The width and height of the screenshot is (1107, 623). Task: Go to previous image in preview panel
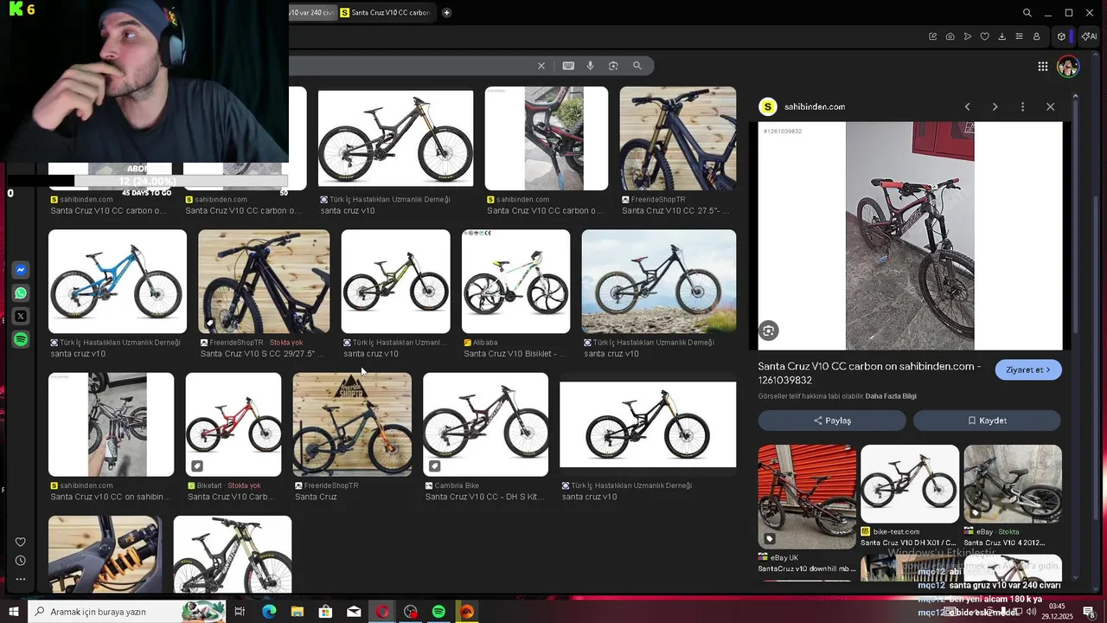(x=967, y=106)
